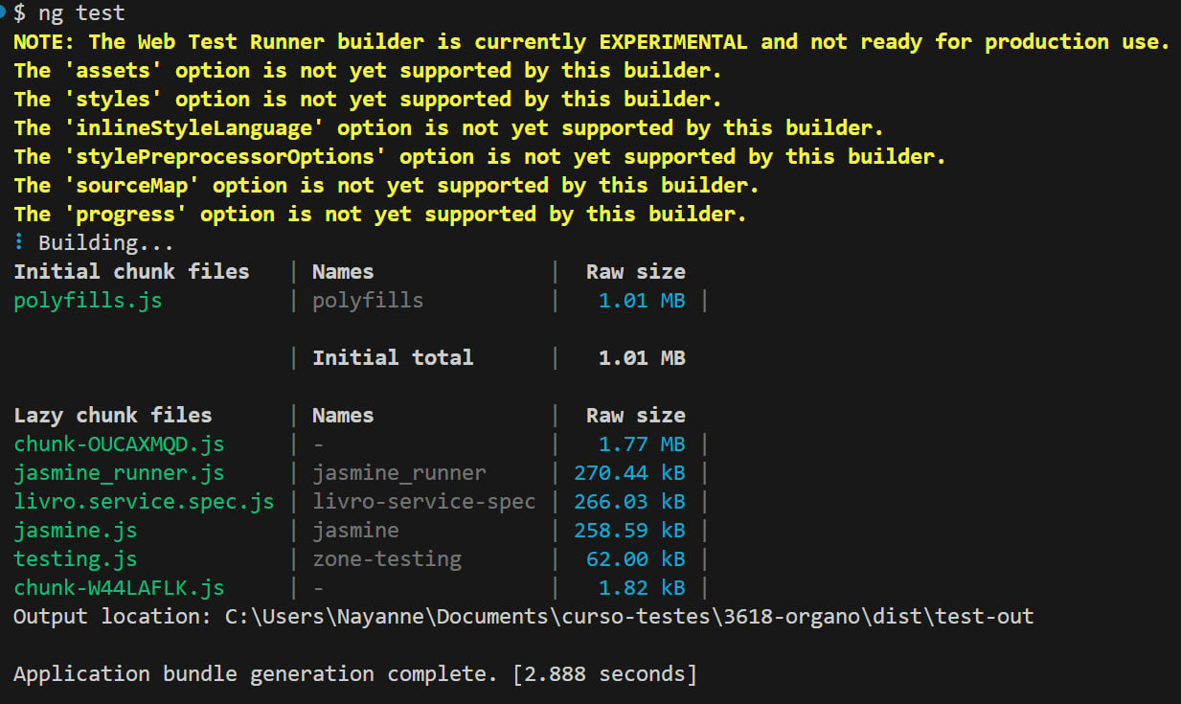Image resolution: width=1181 pixels, height=704 pixels.
Task: Click the 'Building...' status line
Action: [94, 243]
